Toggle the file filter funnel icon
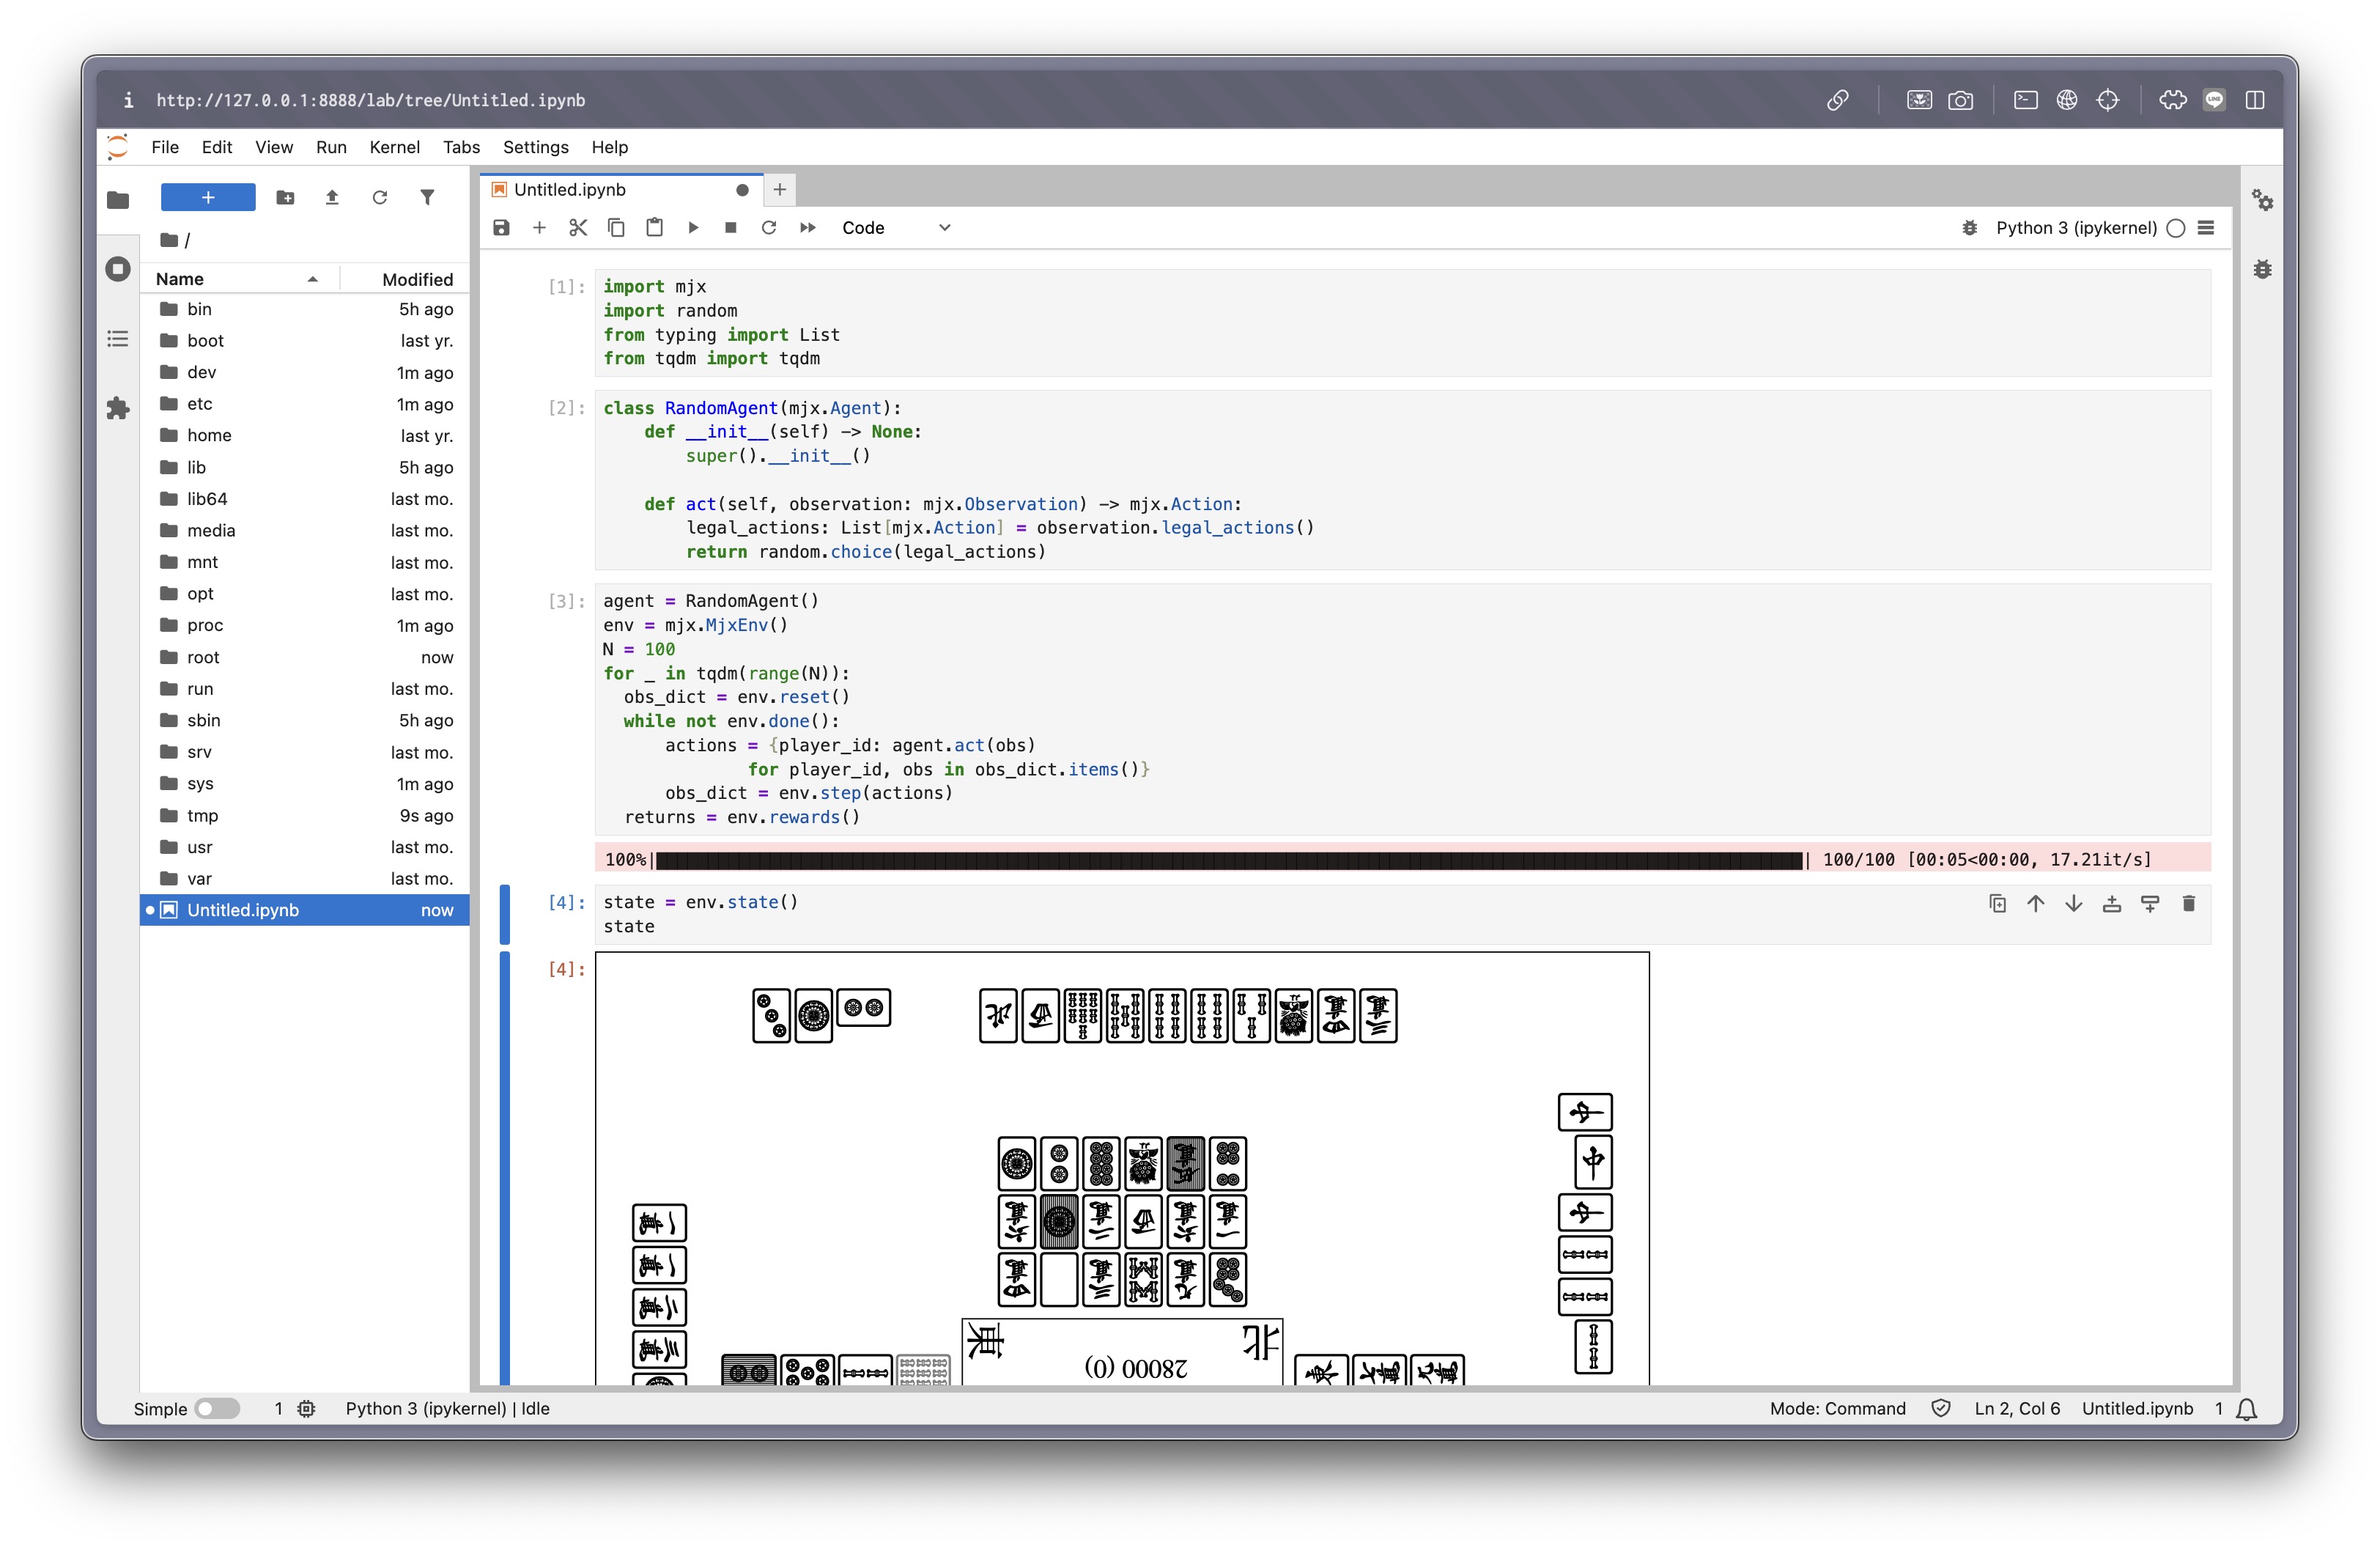Screen dimensions: 2380x1548 pyautogui.click(x=427, y=197)
